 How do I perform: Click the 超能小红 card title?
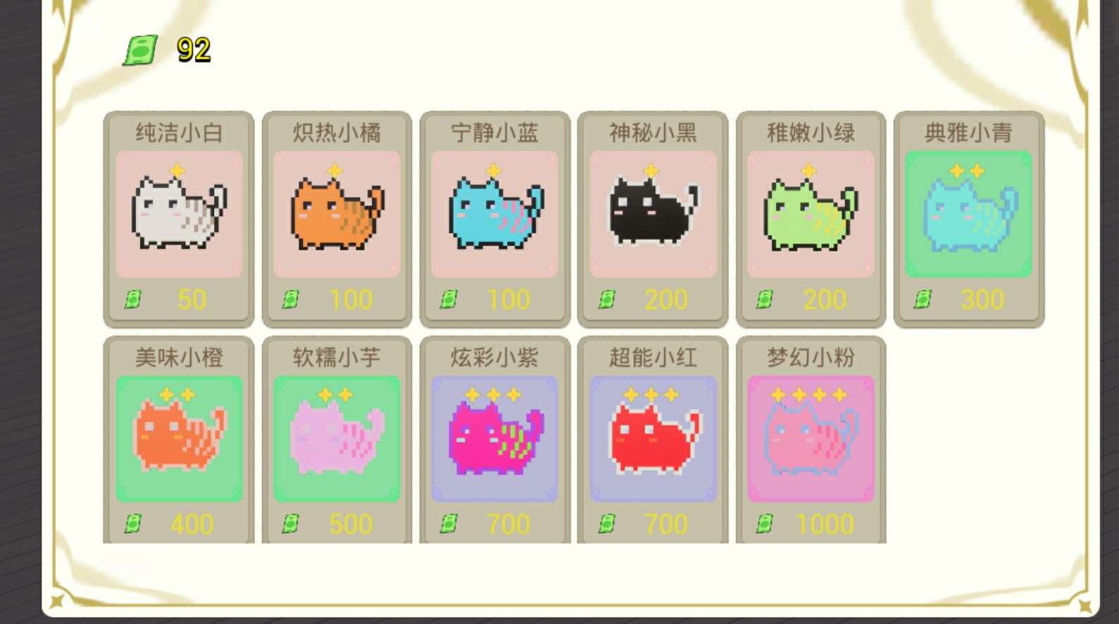[x=653, y=357]
